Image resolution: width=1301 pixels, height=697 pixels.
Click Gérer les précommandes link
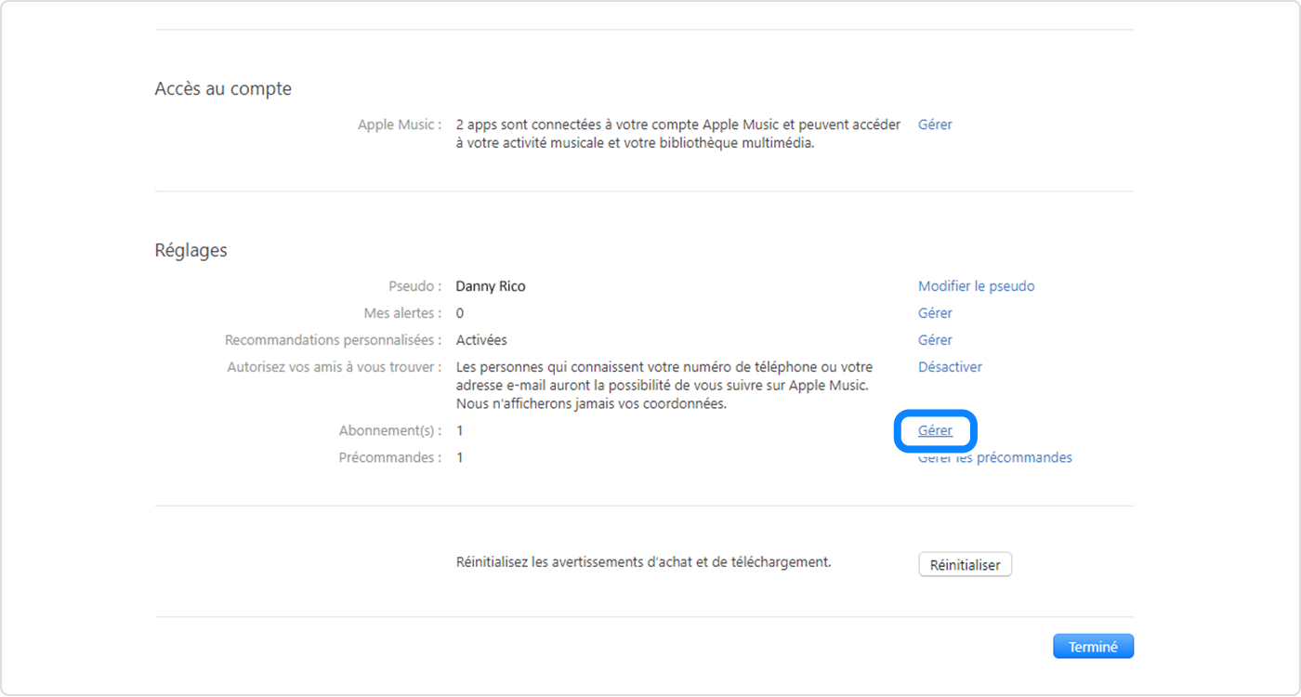pos(994,456)
